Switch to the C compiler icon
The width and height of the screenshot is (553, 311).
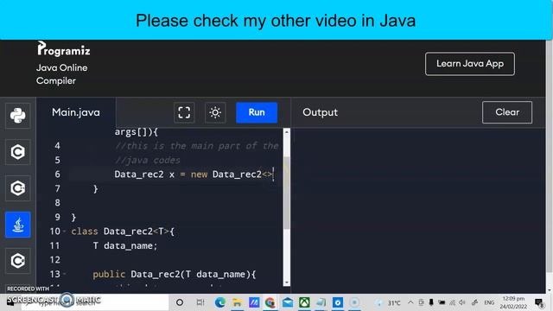(17, 152)
